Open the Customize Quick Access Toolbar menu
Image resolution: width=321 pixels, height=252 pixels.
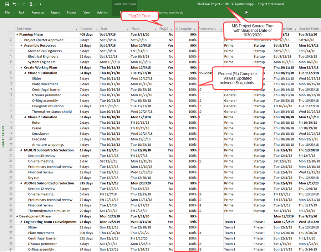point(40,4)
